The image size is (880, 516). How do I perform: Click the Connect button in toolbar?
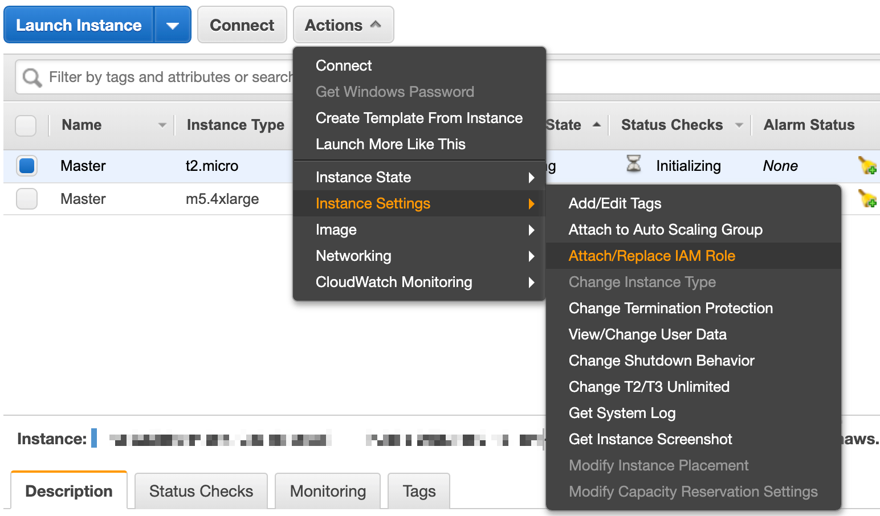(x=242, y=25)
